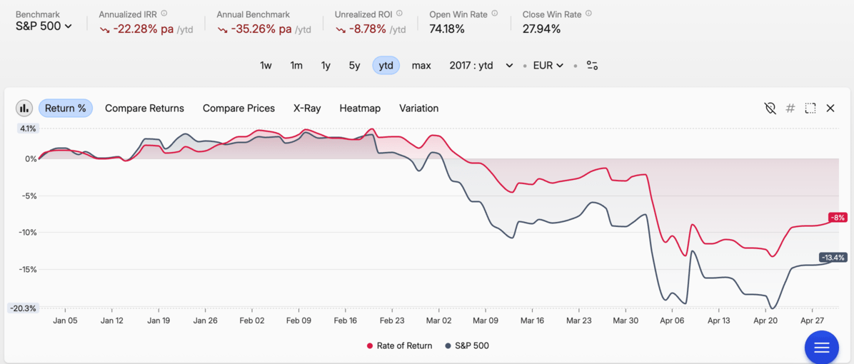Image resolution: width=854 pixels, height=364 pixels.
Task: Toggle Rate of Return series in legend
Action: pyautogui.click(x=399, y=345)
